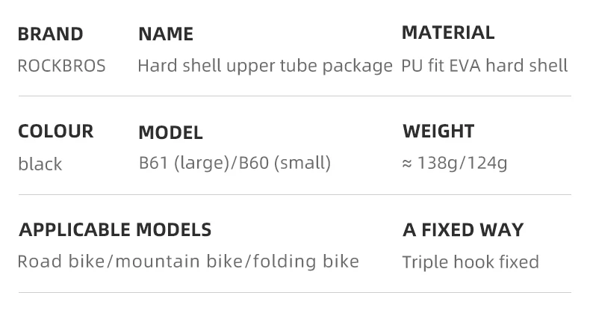Image resolution: width=590 pixels, height=328 pixels.
Task: Click 'B61 (large)/B60 (small)' model text
Action: point(235,163)
